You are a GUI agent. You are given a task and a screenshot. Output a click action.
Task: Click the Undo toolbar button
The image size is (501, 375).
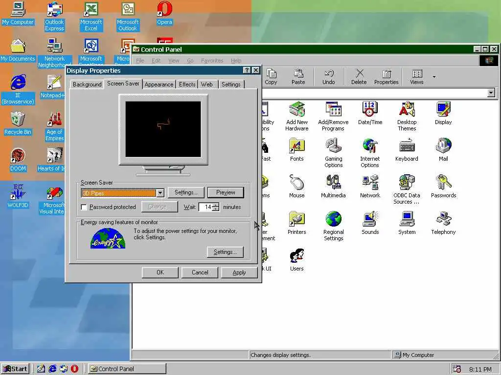tap(328, 77)
